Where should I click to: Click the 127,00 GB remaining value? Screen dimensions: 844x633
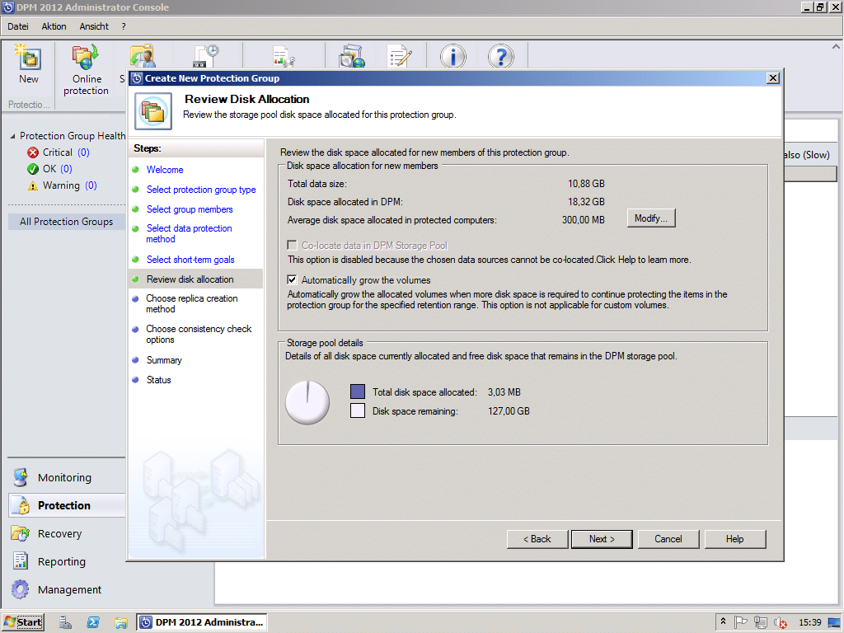pyautogui.click(x=509, y=411)
